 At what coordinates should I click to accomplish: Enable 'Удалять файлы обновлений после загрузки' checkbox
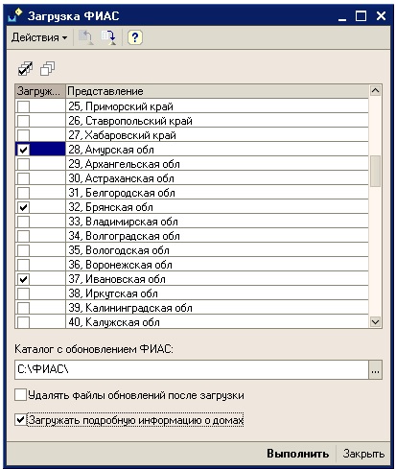coord(20,395)
